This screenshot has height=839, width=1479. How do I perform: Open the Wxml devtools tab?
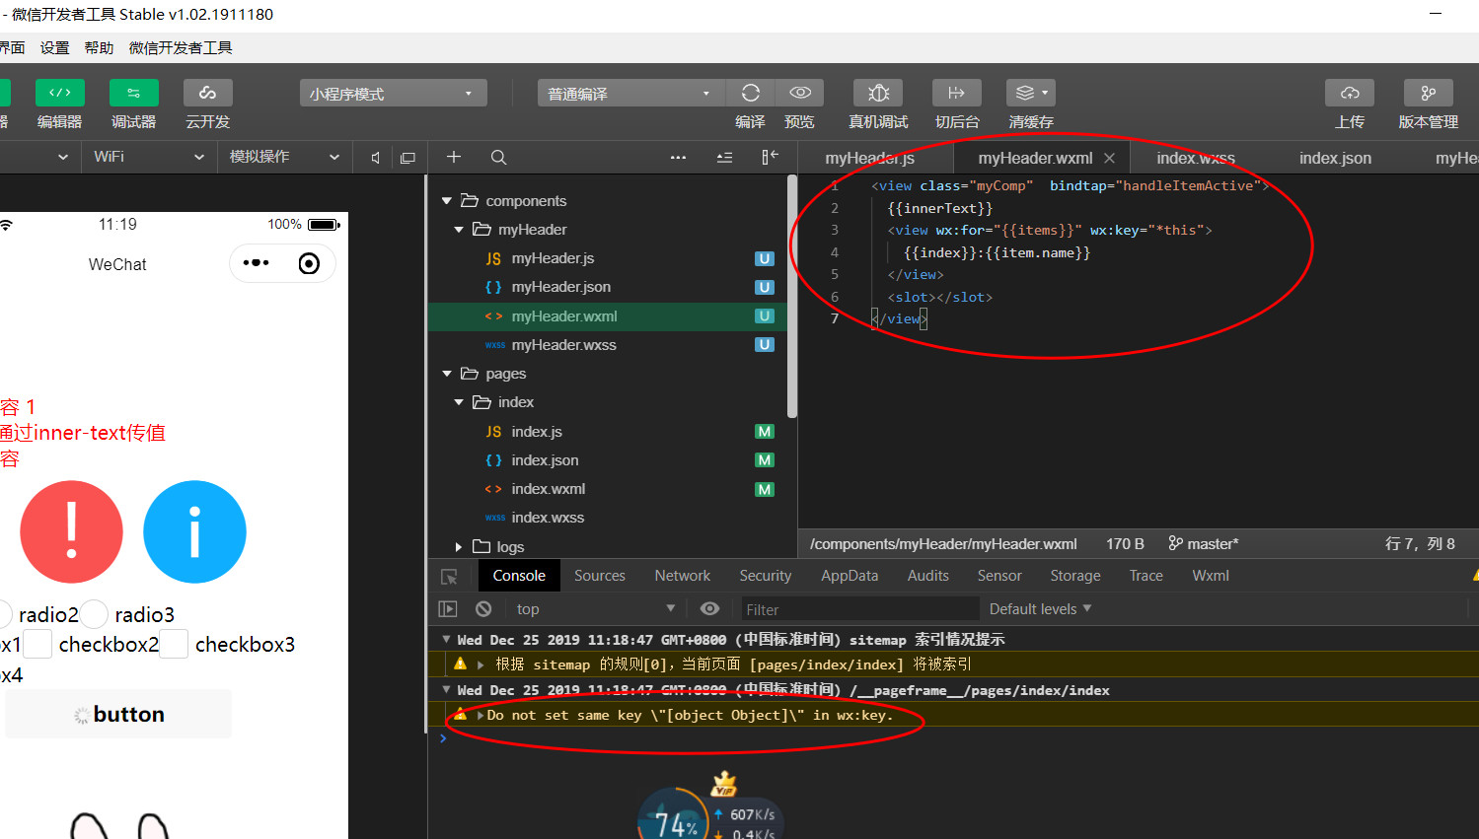point(1211,576)
